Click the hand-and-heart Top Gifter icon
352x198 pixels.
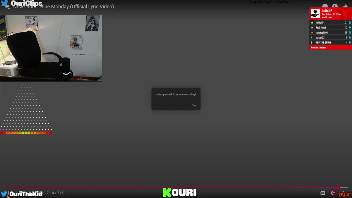315,13
